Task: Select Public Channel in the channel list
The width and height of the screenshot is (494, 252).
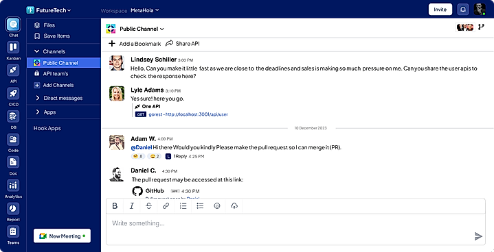Action: 63,63
